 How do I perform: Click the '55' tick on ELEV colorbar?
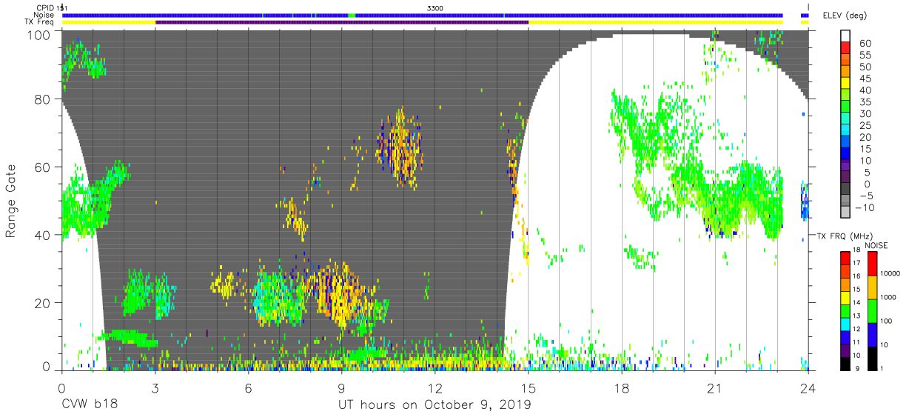865,55
